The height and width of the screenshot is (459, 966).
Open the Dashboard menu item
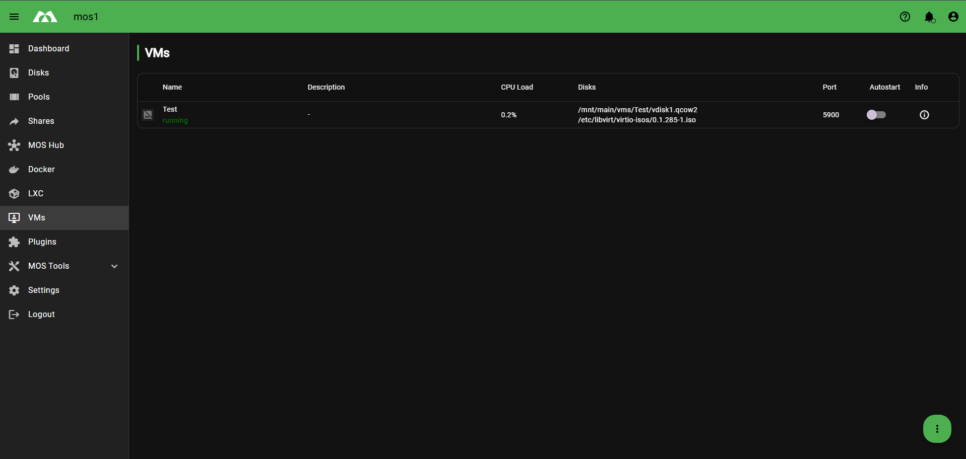tap(48, 48)
